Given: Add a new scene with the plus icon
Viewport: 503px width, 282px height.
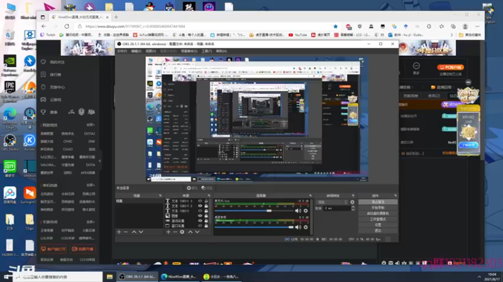Looking at the screenshot, I should [119, 232].
